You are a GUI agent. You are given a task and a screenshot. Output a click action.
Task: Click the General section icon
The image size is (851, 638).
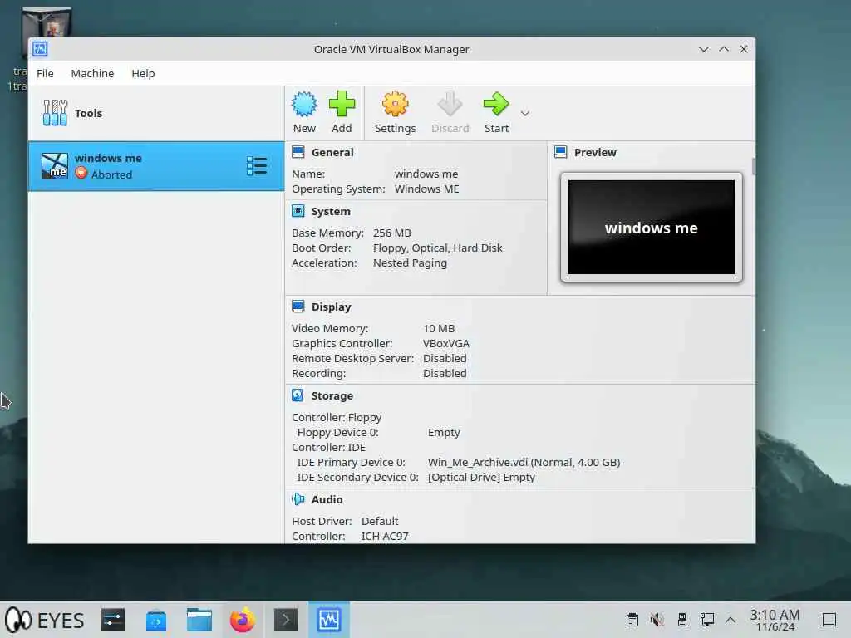coord(298,152)
